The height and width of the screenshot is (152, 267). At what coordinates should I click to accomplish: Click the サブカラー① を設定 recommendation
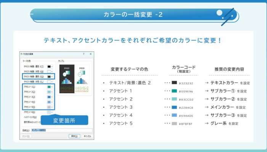click(229, 91)
